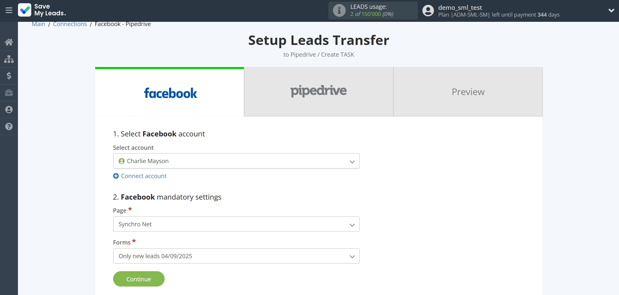Click the Charlie Mayson account icon
Screen dimensions: 619x295
(121, 161)
